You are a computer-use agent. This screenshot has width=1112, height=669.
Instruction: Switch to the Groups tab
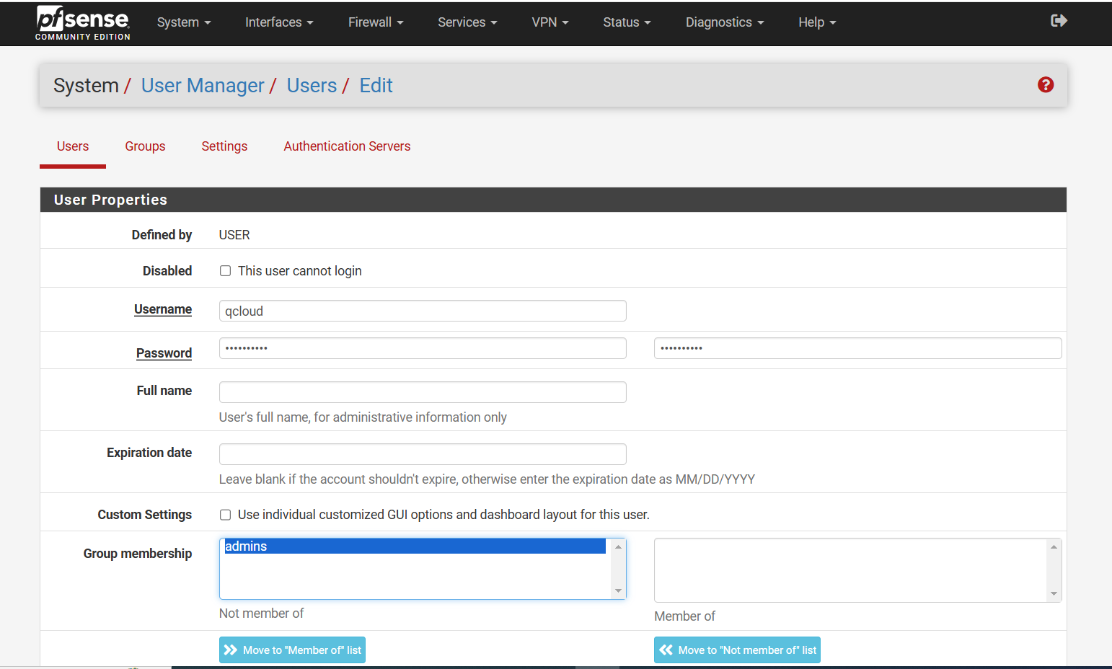click(145, 146)
